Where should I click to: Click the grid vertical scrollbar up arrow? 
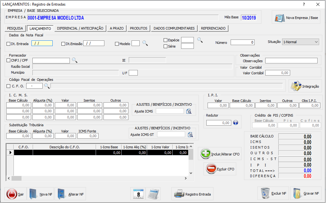[x=191, y=147]
